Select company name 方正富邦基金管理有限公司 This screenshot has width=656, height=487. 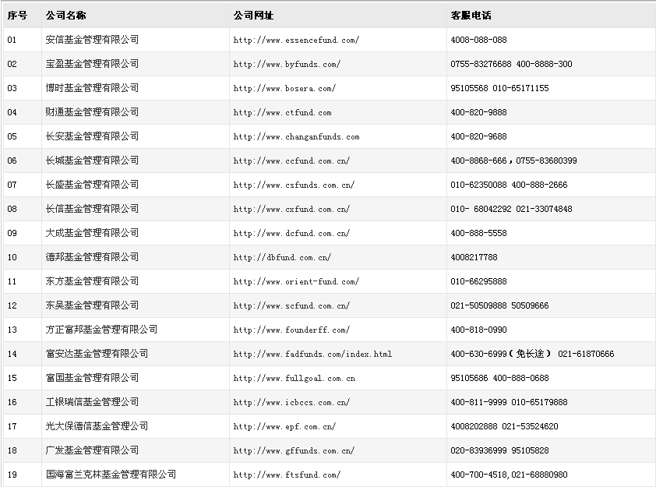tap(101, 330)
